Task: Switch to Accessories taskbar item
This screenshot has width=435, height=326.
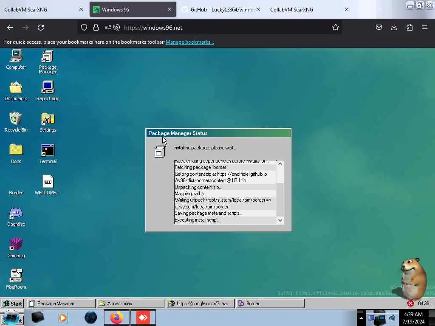Action: (131, 304)
